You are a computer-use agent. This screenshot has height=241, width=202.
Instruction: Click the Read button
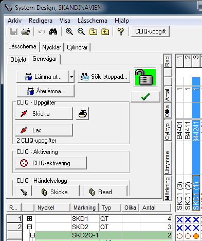coord(105,192)
